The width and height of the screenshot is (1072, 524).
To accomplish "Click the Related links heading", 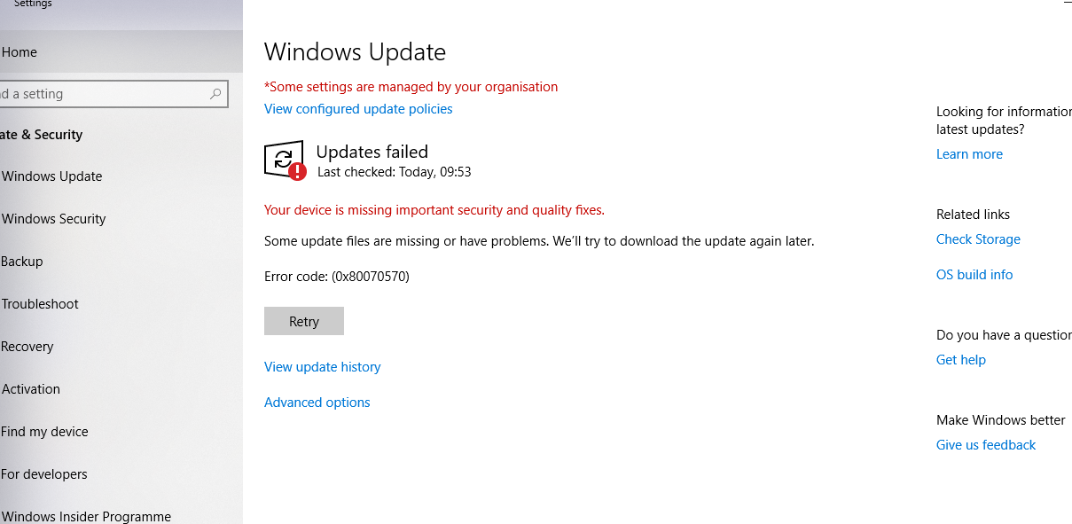I will (x=973, y=215).
